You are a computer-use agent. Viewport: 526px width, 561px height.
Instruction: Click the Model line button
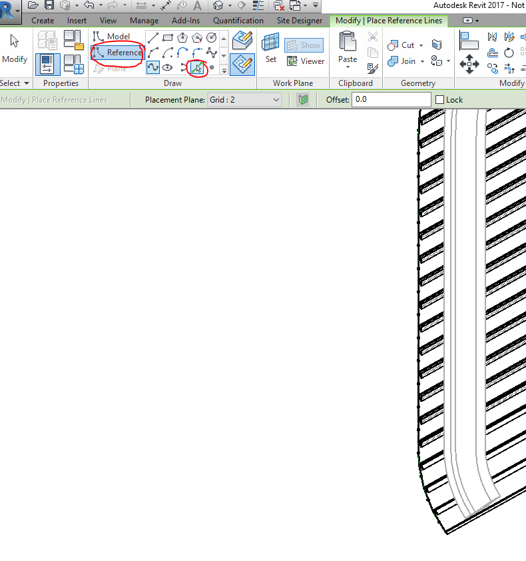pyautogui.click(x=112, y=37)
